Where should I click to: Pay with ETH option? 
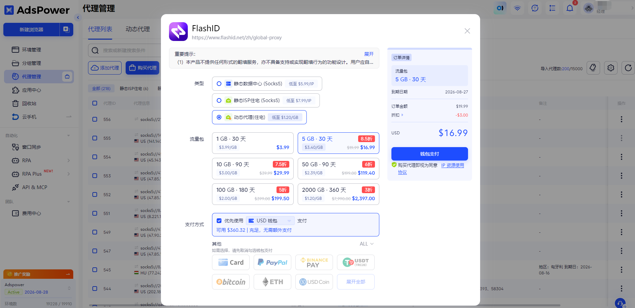[x=272, y=282]
